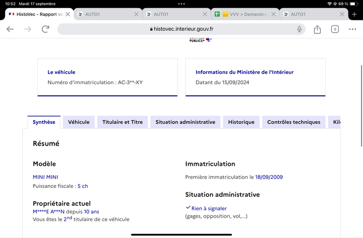
Task: Click the registration number AC-3**-XY
Action: tap(130, 83)
